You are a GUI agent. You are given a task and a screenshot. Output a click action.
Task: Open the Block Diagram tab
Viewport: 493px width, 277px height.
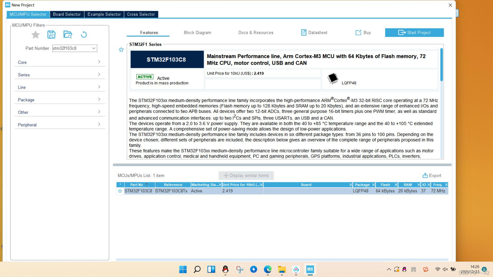click(x=197, y=33)
